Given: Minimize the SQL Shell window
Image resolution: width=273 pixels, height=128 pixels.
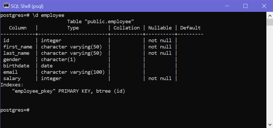Looking at the screenshot, I should 227,6.
